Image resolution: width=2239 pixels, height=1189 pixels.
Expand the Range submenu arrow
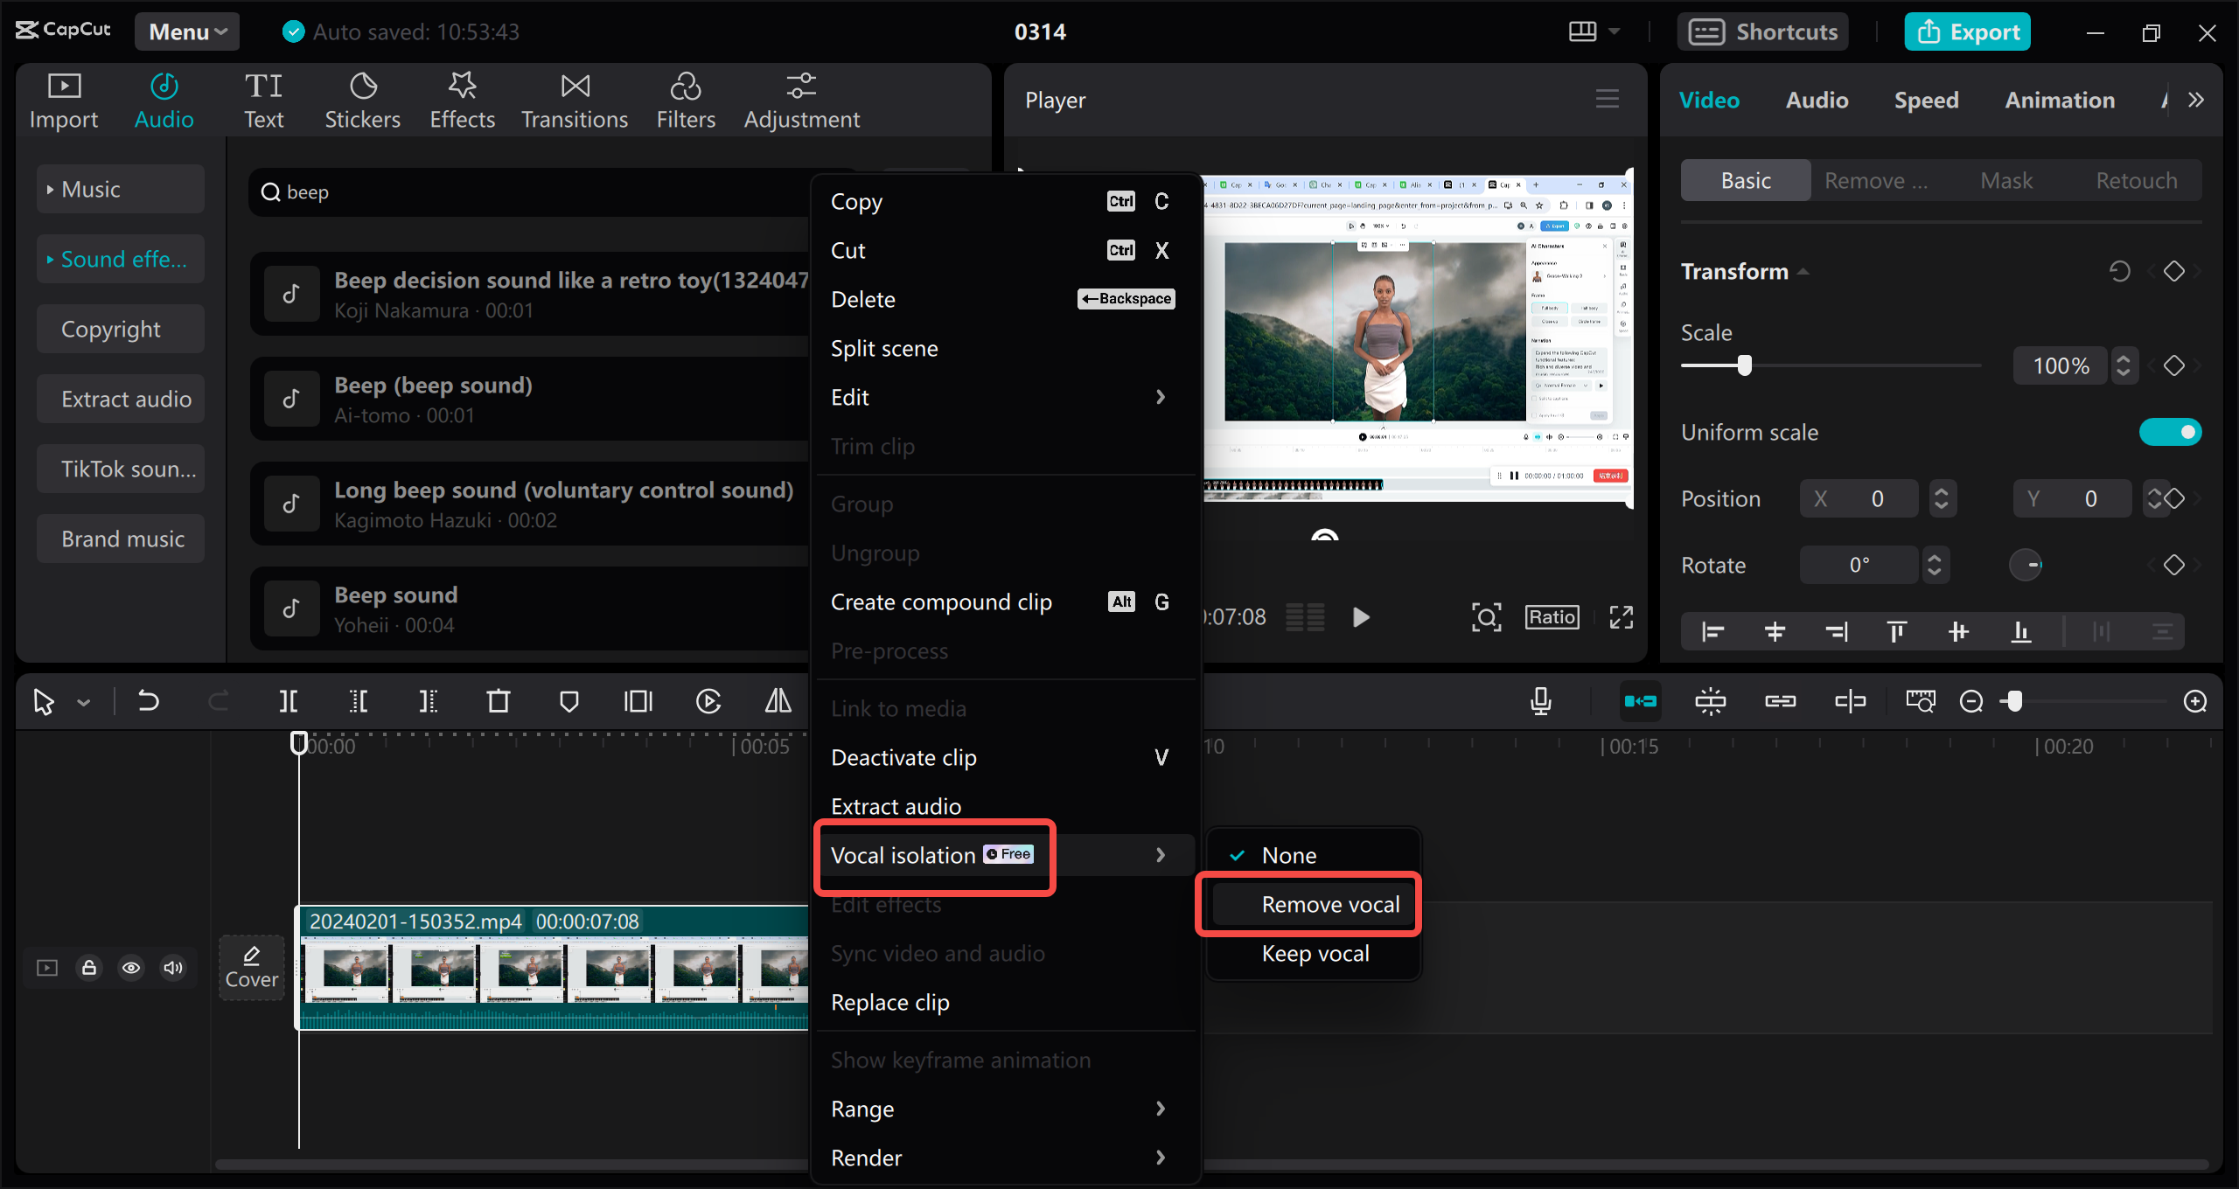coord(1164,1108)
